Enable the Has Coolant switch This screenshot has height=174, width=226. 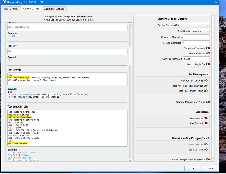tap(206, 123)
